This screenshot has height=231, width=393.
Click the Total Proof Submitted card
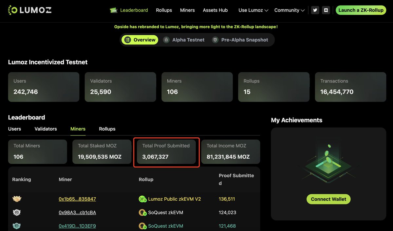point(166,152)
